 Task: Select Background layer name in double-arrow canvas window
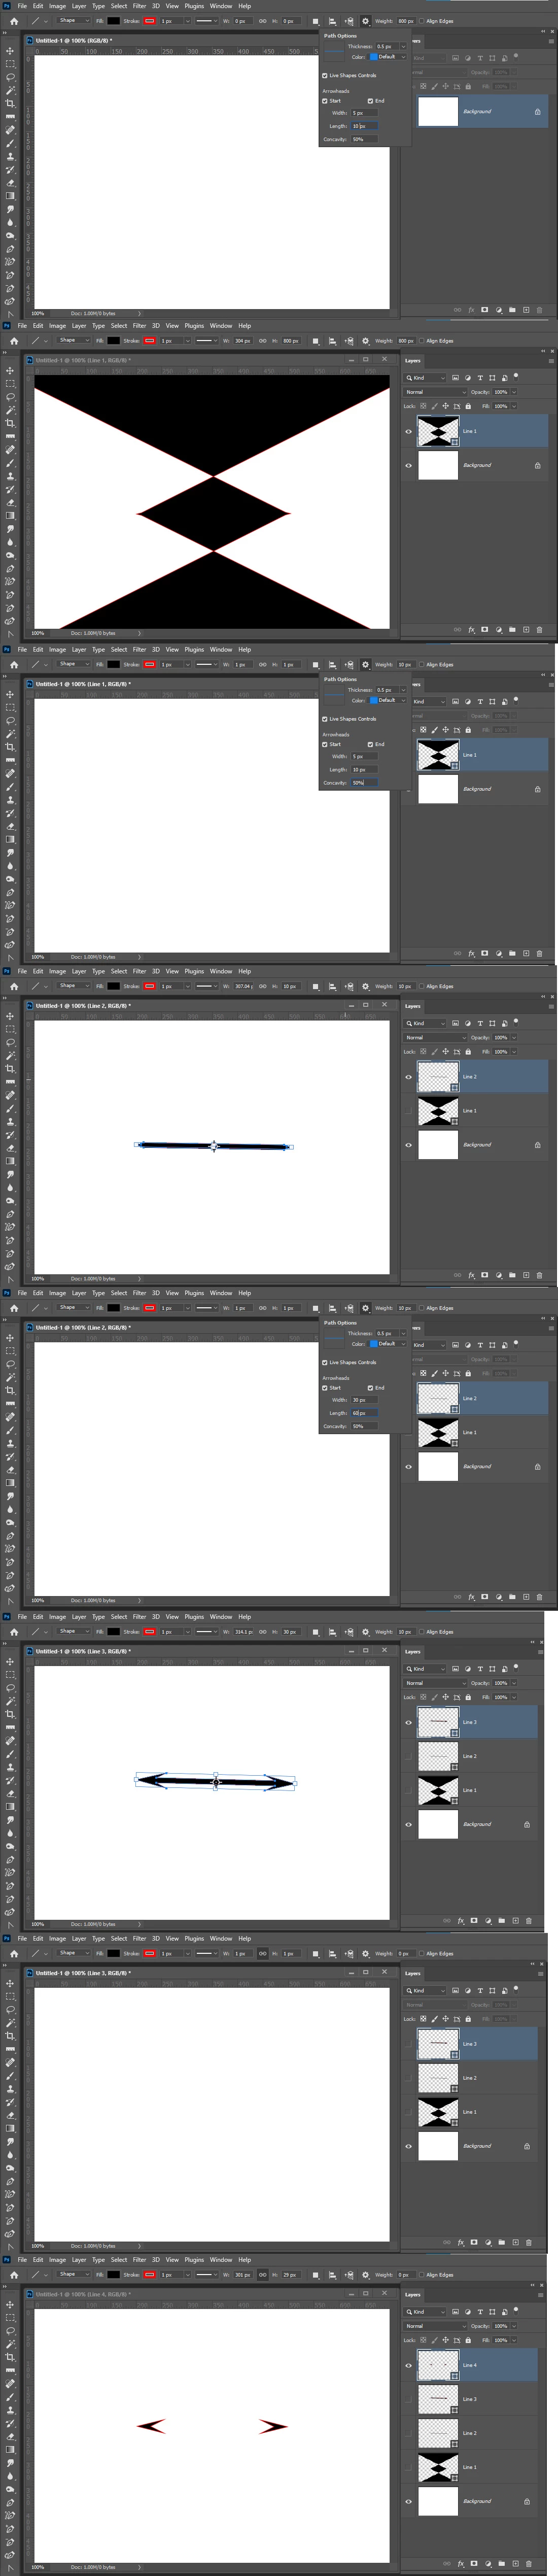coord(476,1824)
